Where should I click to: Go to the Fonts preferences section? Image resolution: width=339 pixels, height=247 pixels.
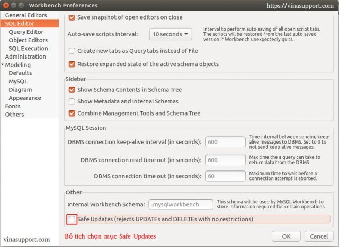(x=13, y=106)
